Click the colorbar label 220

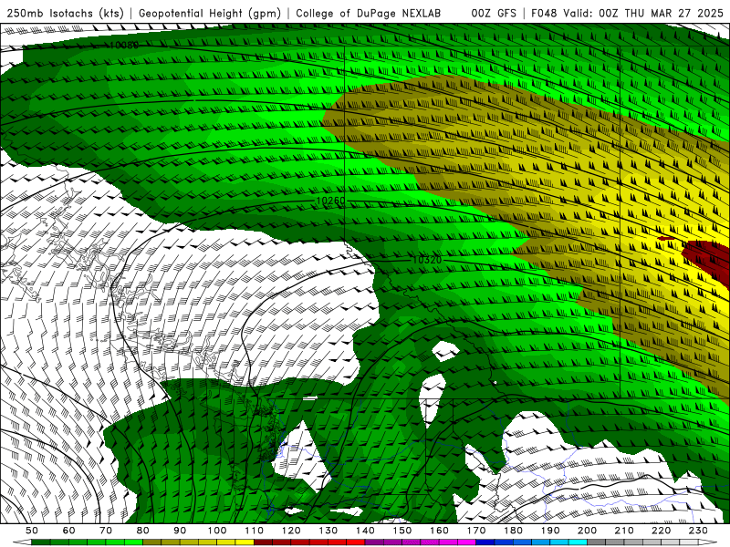coord(661,531)
